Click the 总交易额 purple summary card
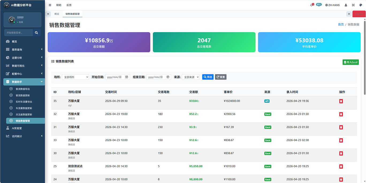Screen dimensions: 366x183 [99, 42]
